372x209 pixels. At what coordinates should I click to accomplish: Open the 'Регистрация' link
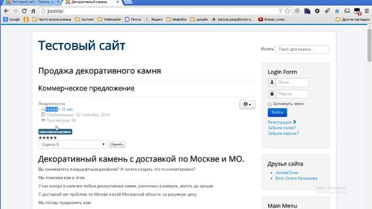tap(281, 122)
